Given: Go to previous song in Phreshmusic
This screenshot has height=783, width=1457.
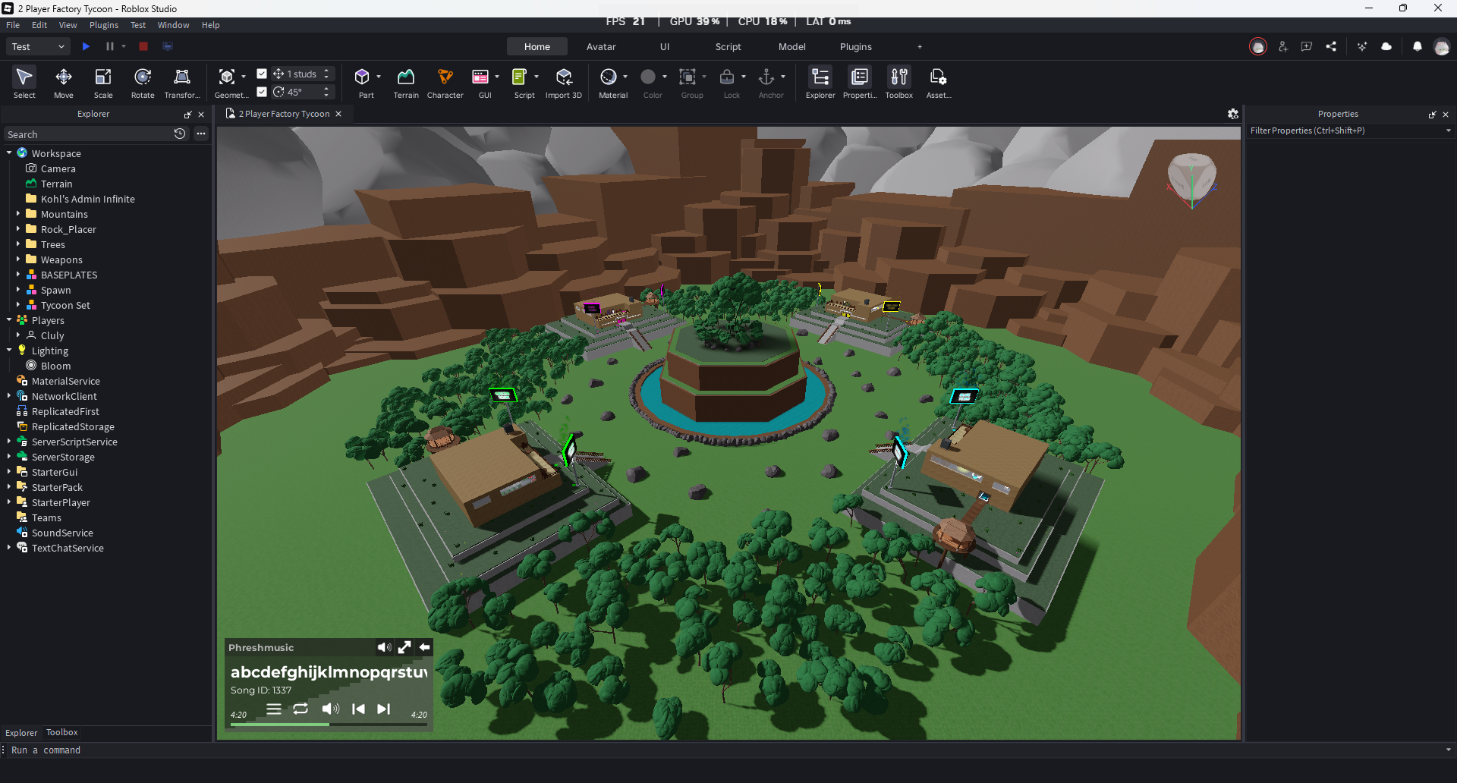Looking at the screenshot, I should click(358, 709).
